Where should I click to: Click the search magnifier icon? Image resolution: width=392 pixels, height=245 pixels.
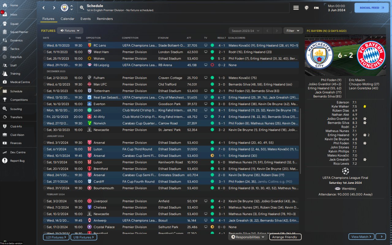coord(82,8)
